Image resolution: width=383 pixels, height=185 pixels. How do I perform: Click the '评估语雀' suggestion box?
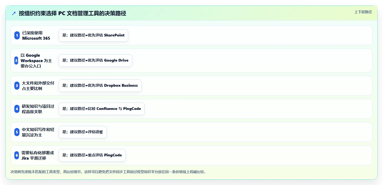coord(83,132)
